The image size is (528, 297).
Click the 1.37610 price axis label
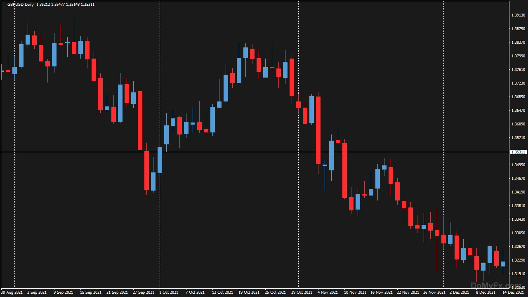click(518, 70)
